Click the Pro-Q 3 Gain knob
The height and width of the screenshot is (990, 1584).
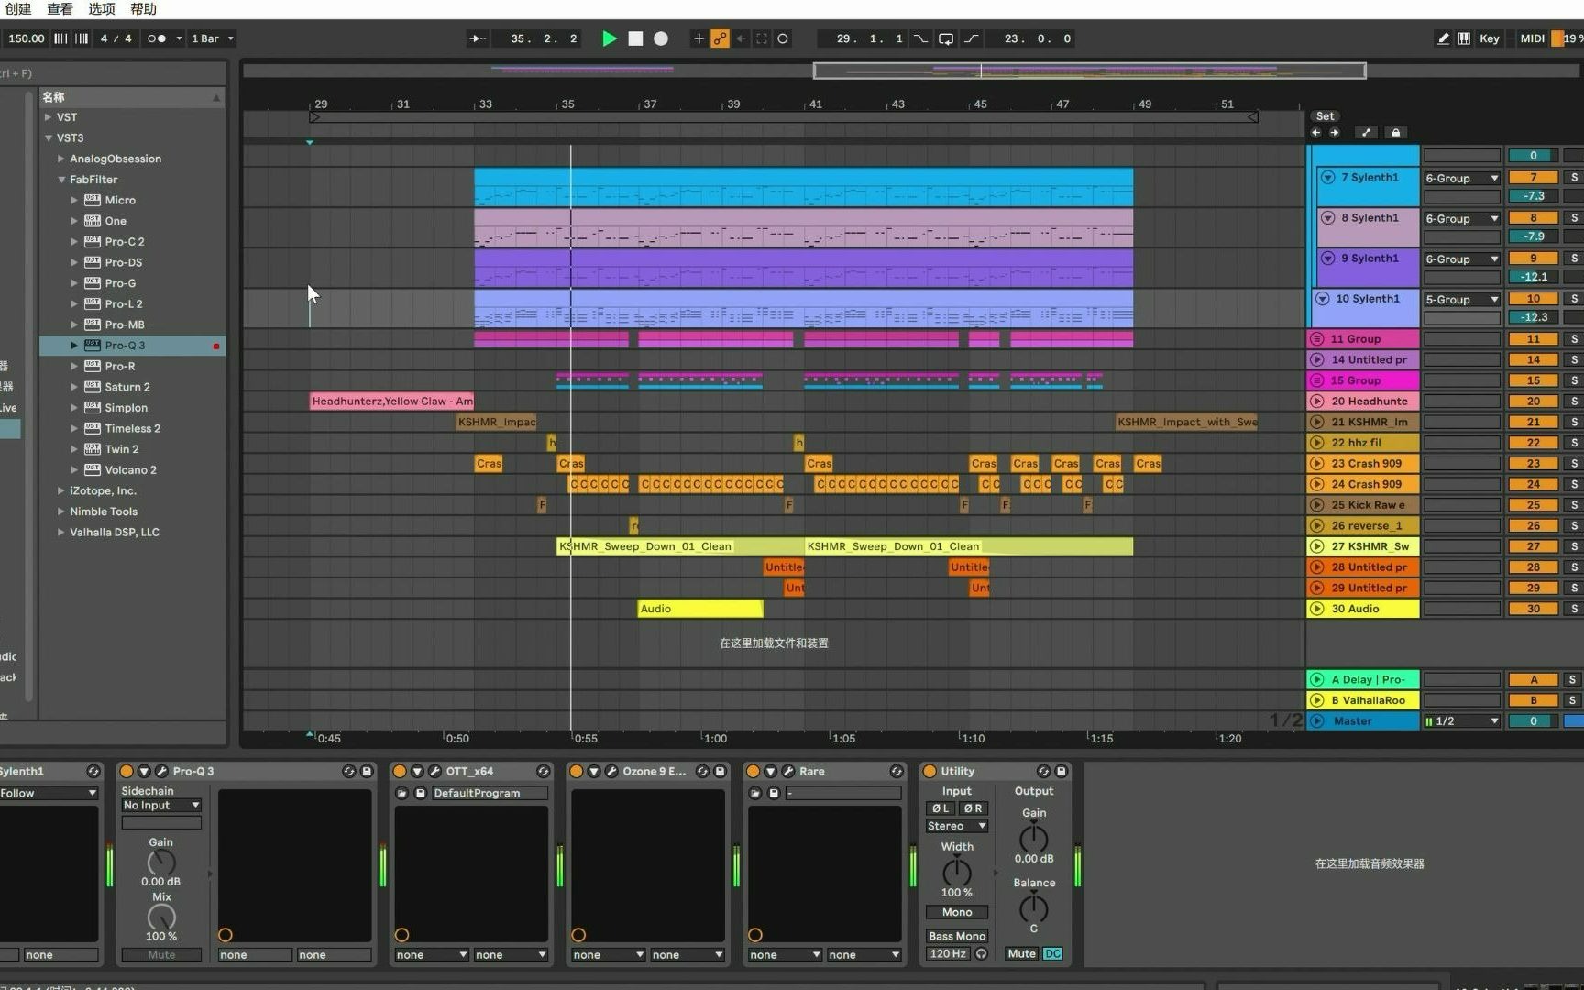160,862
